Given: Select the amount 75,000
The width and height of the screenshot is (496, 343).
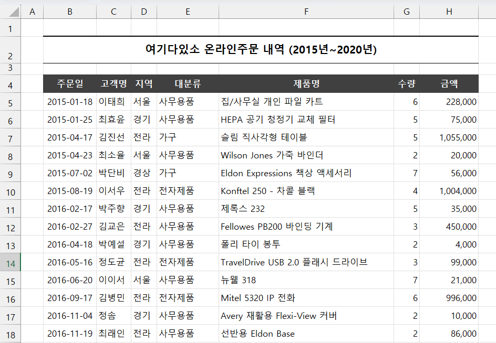Looking at the screenshot, I should coord(449,120).
